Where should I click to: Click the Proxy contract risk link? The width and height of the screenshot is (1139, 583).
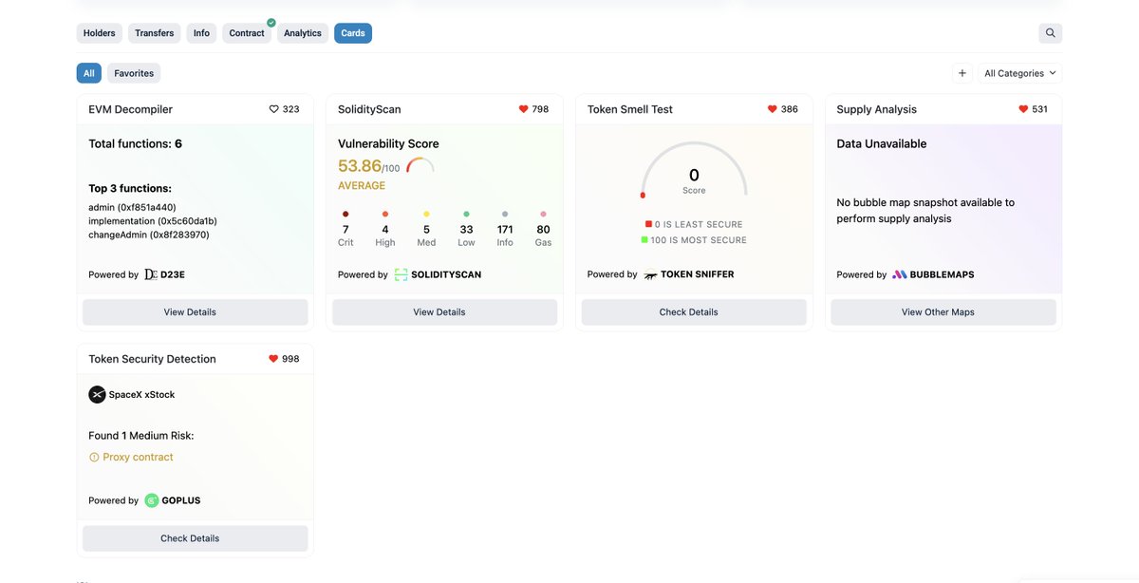pos(138,457)
